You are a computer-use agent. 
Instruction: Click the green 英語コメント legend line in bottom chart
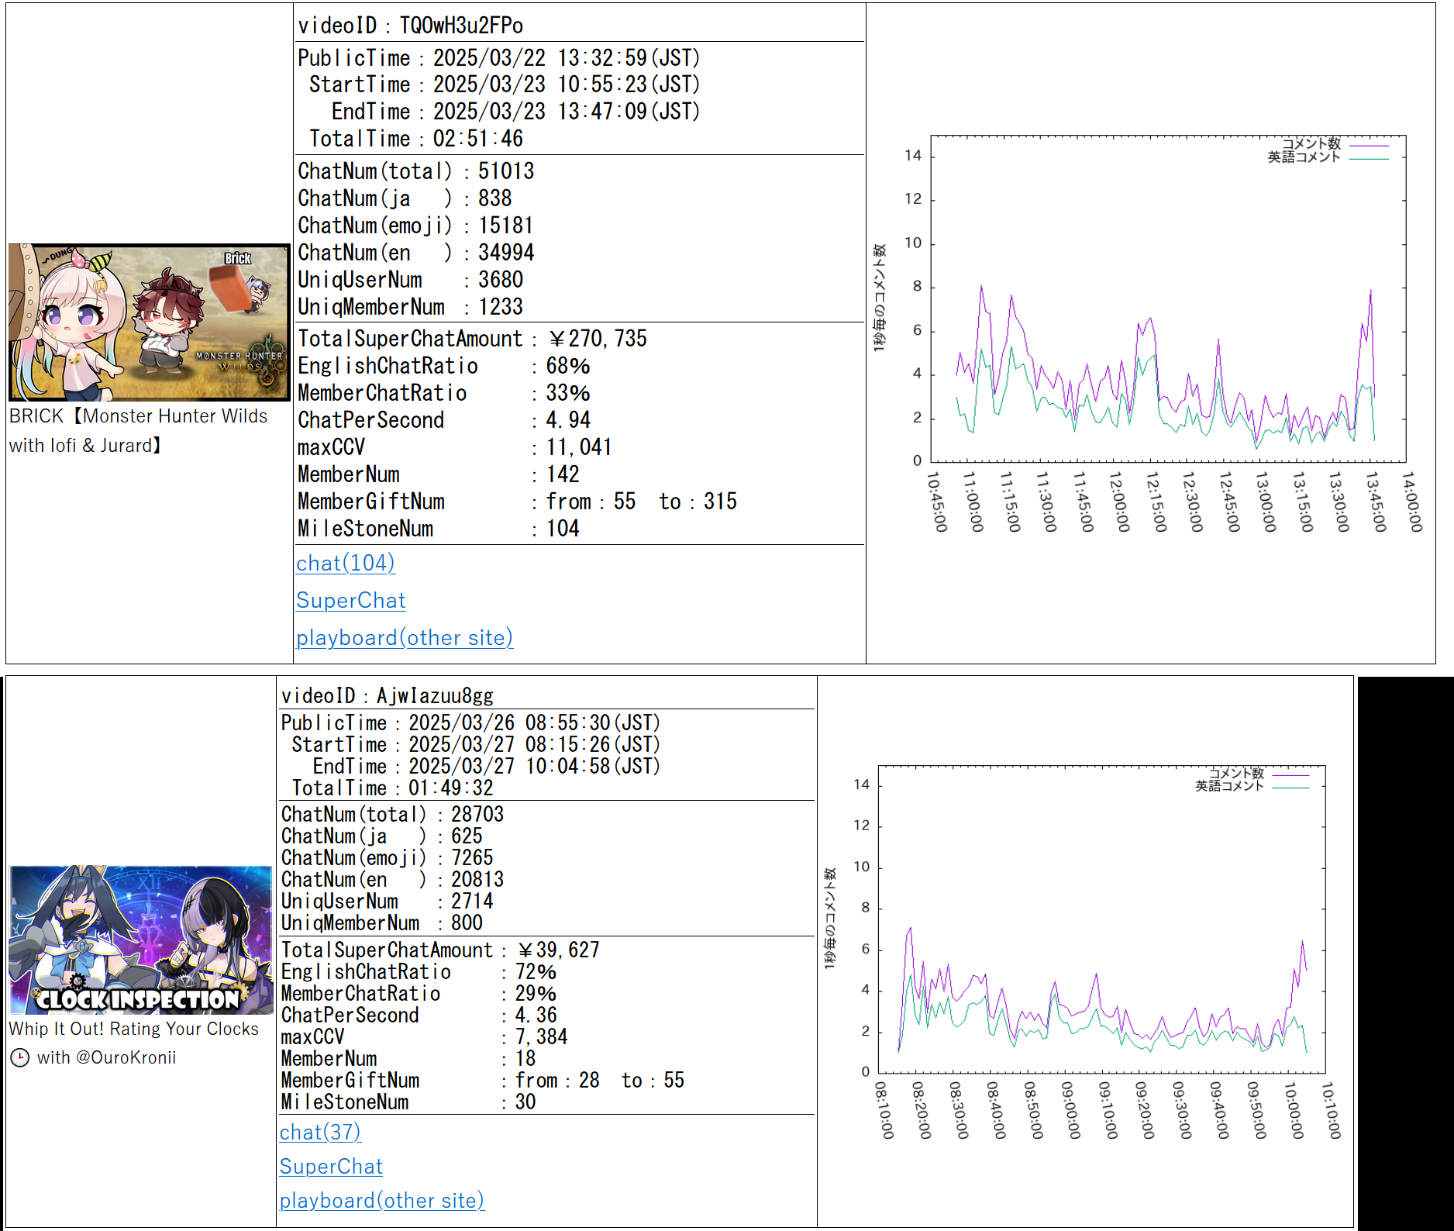(x=1290, y=787)
